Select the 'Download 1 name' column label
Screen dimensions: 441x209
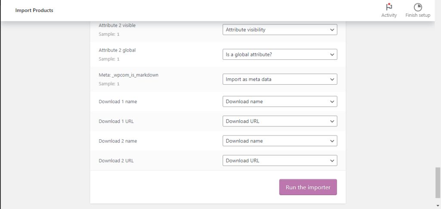click(118, 101)
